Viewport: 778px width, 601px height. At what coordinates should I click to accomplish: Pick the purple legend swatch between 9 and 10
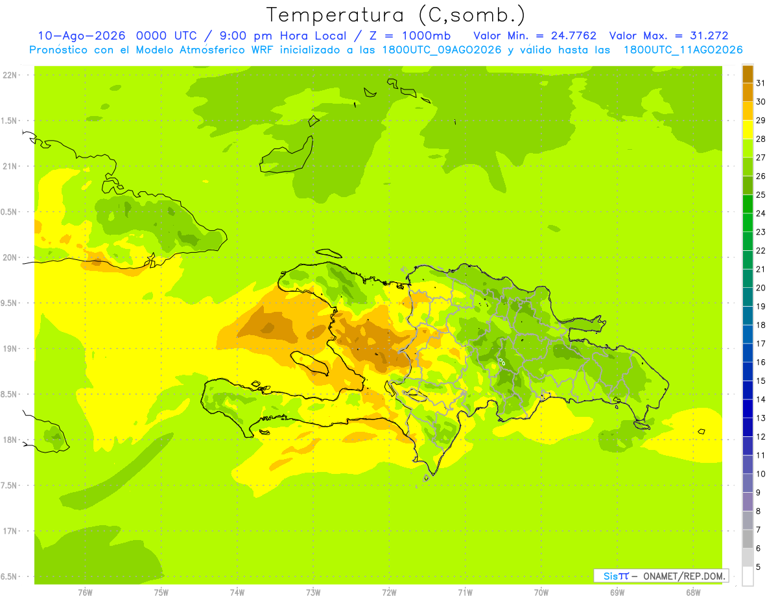tap(748, 483)
